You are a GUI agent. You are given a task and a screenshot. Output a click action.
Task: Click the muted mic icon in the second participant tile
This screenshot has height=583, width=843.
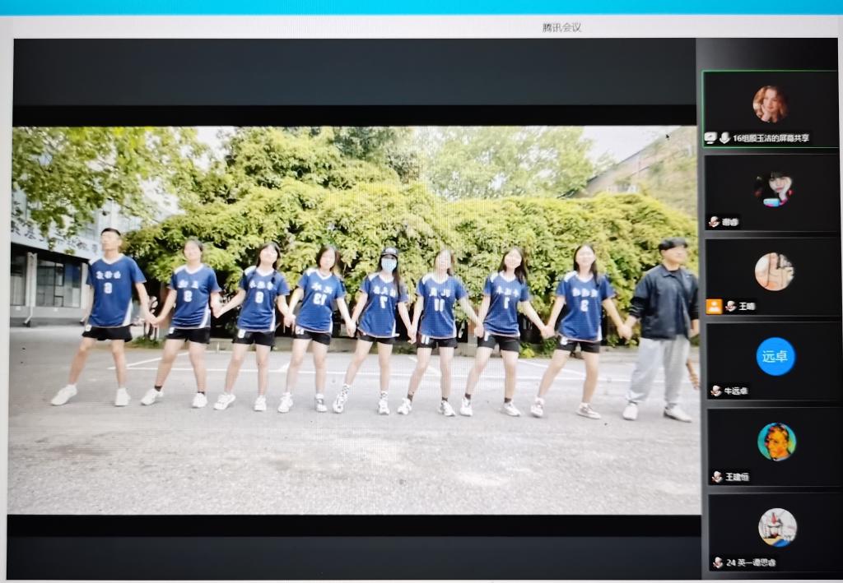coord(714,222)
